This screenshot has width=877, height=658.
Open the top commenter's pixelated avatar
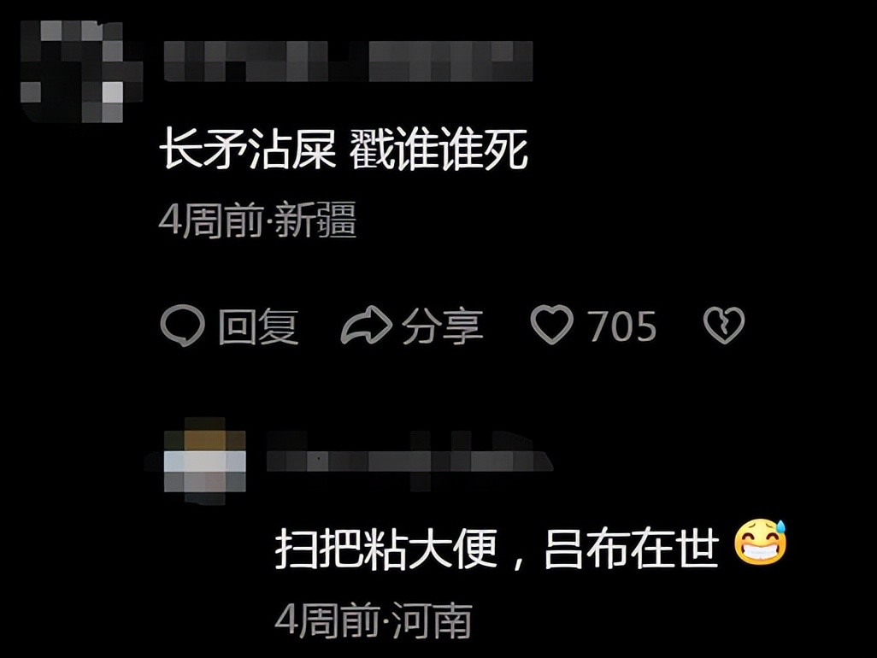(x=80, y=72)
